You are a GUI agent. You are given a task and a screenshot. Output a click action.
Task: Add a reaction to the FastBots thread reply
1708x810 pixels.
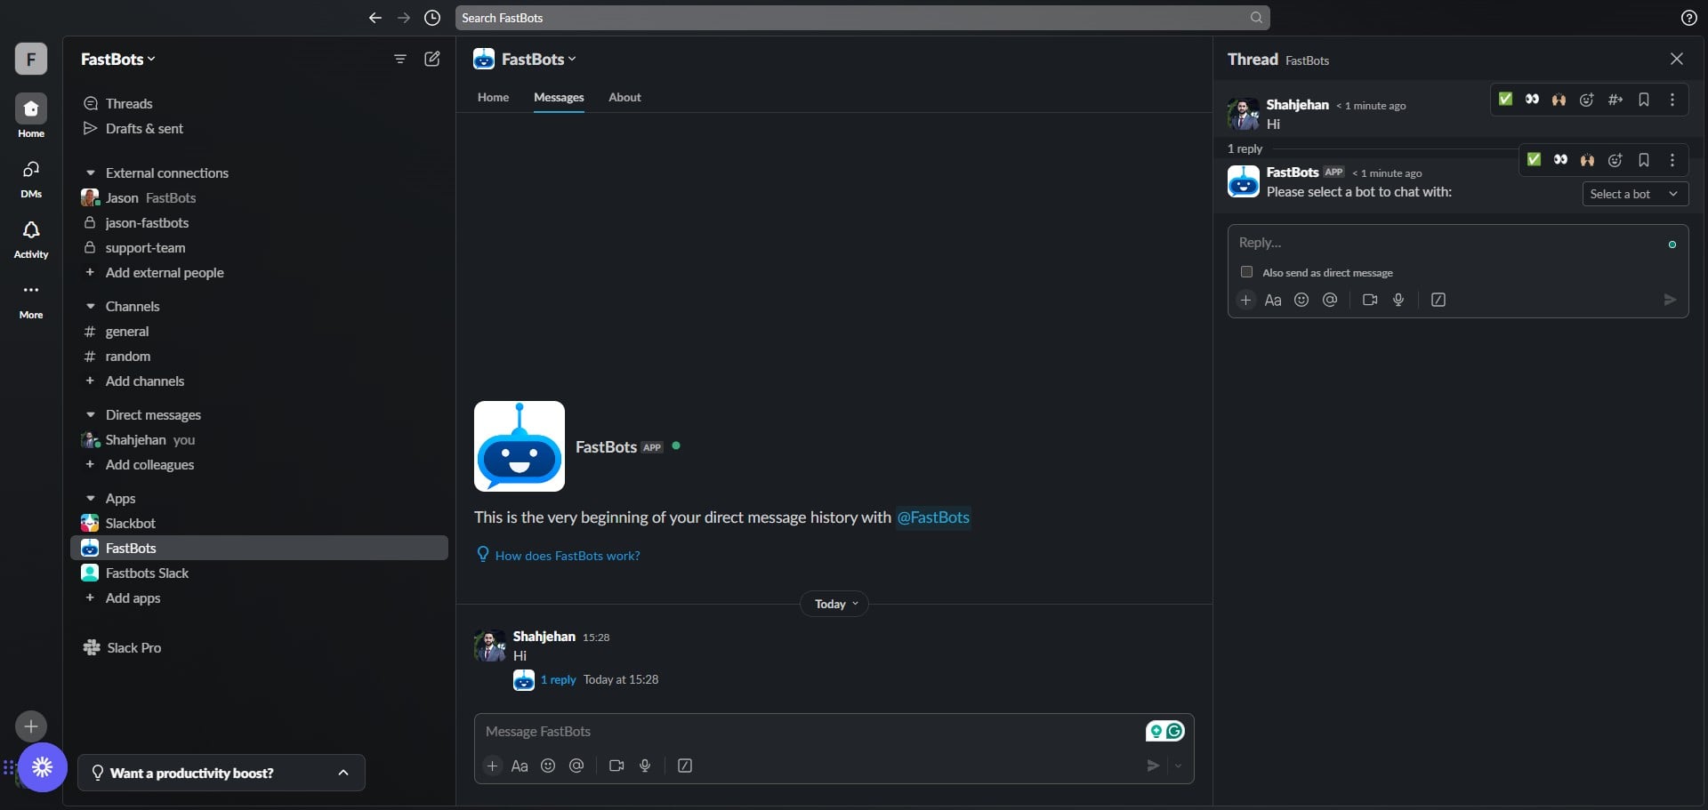click(1615, 160)
